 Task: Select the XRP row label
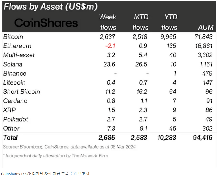[10, 110]
